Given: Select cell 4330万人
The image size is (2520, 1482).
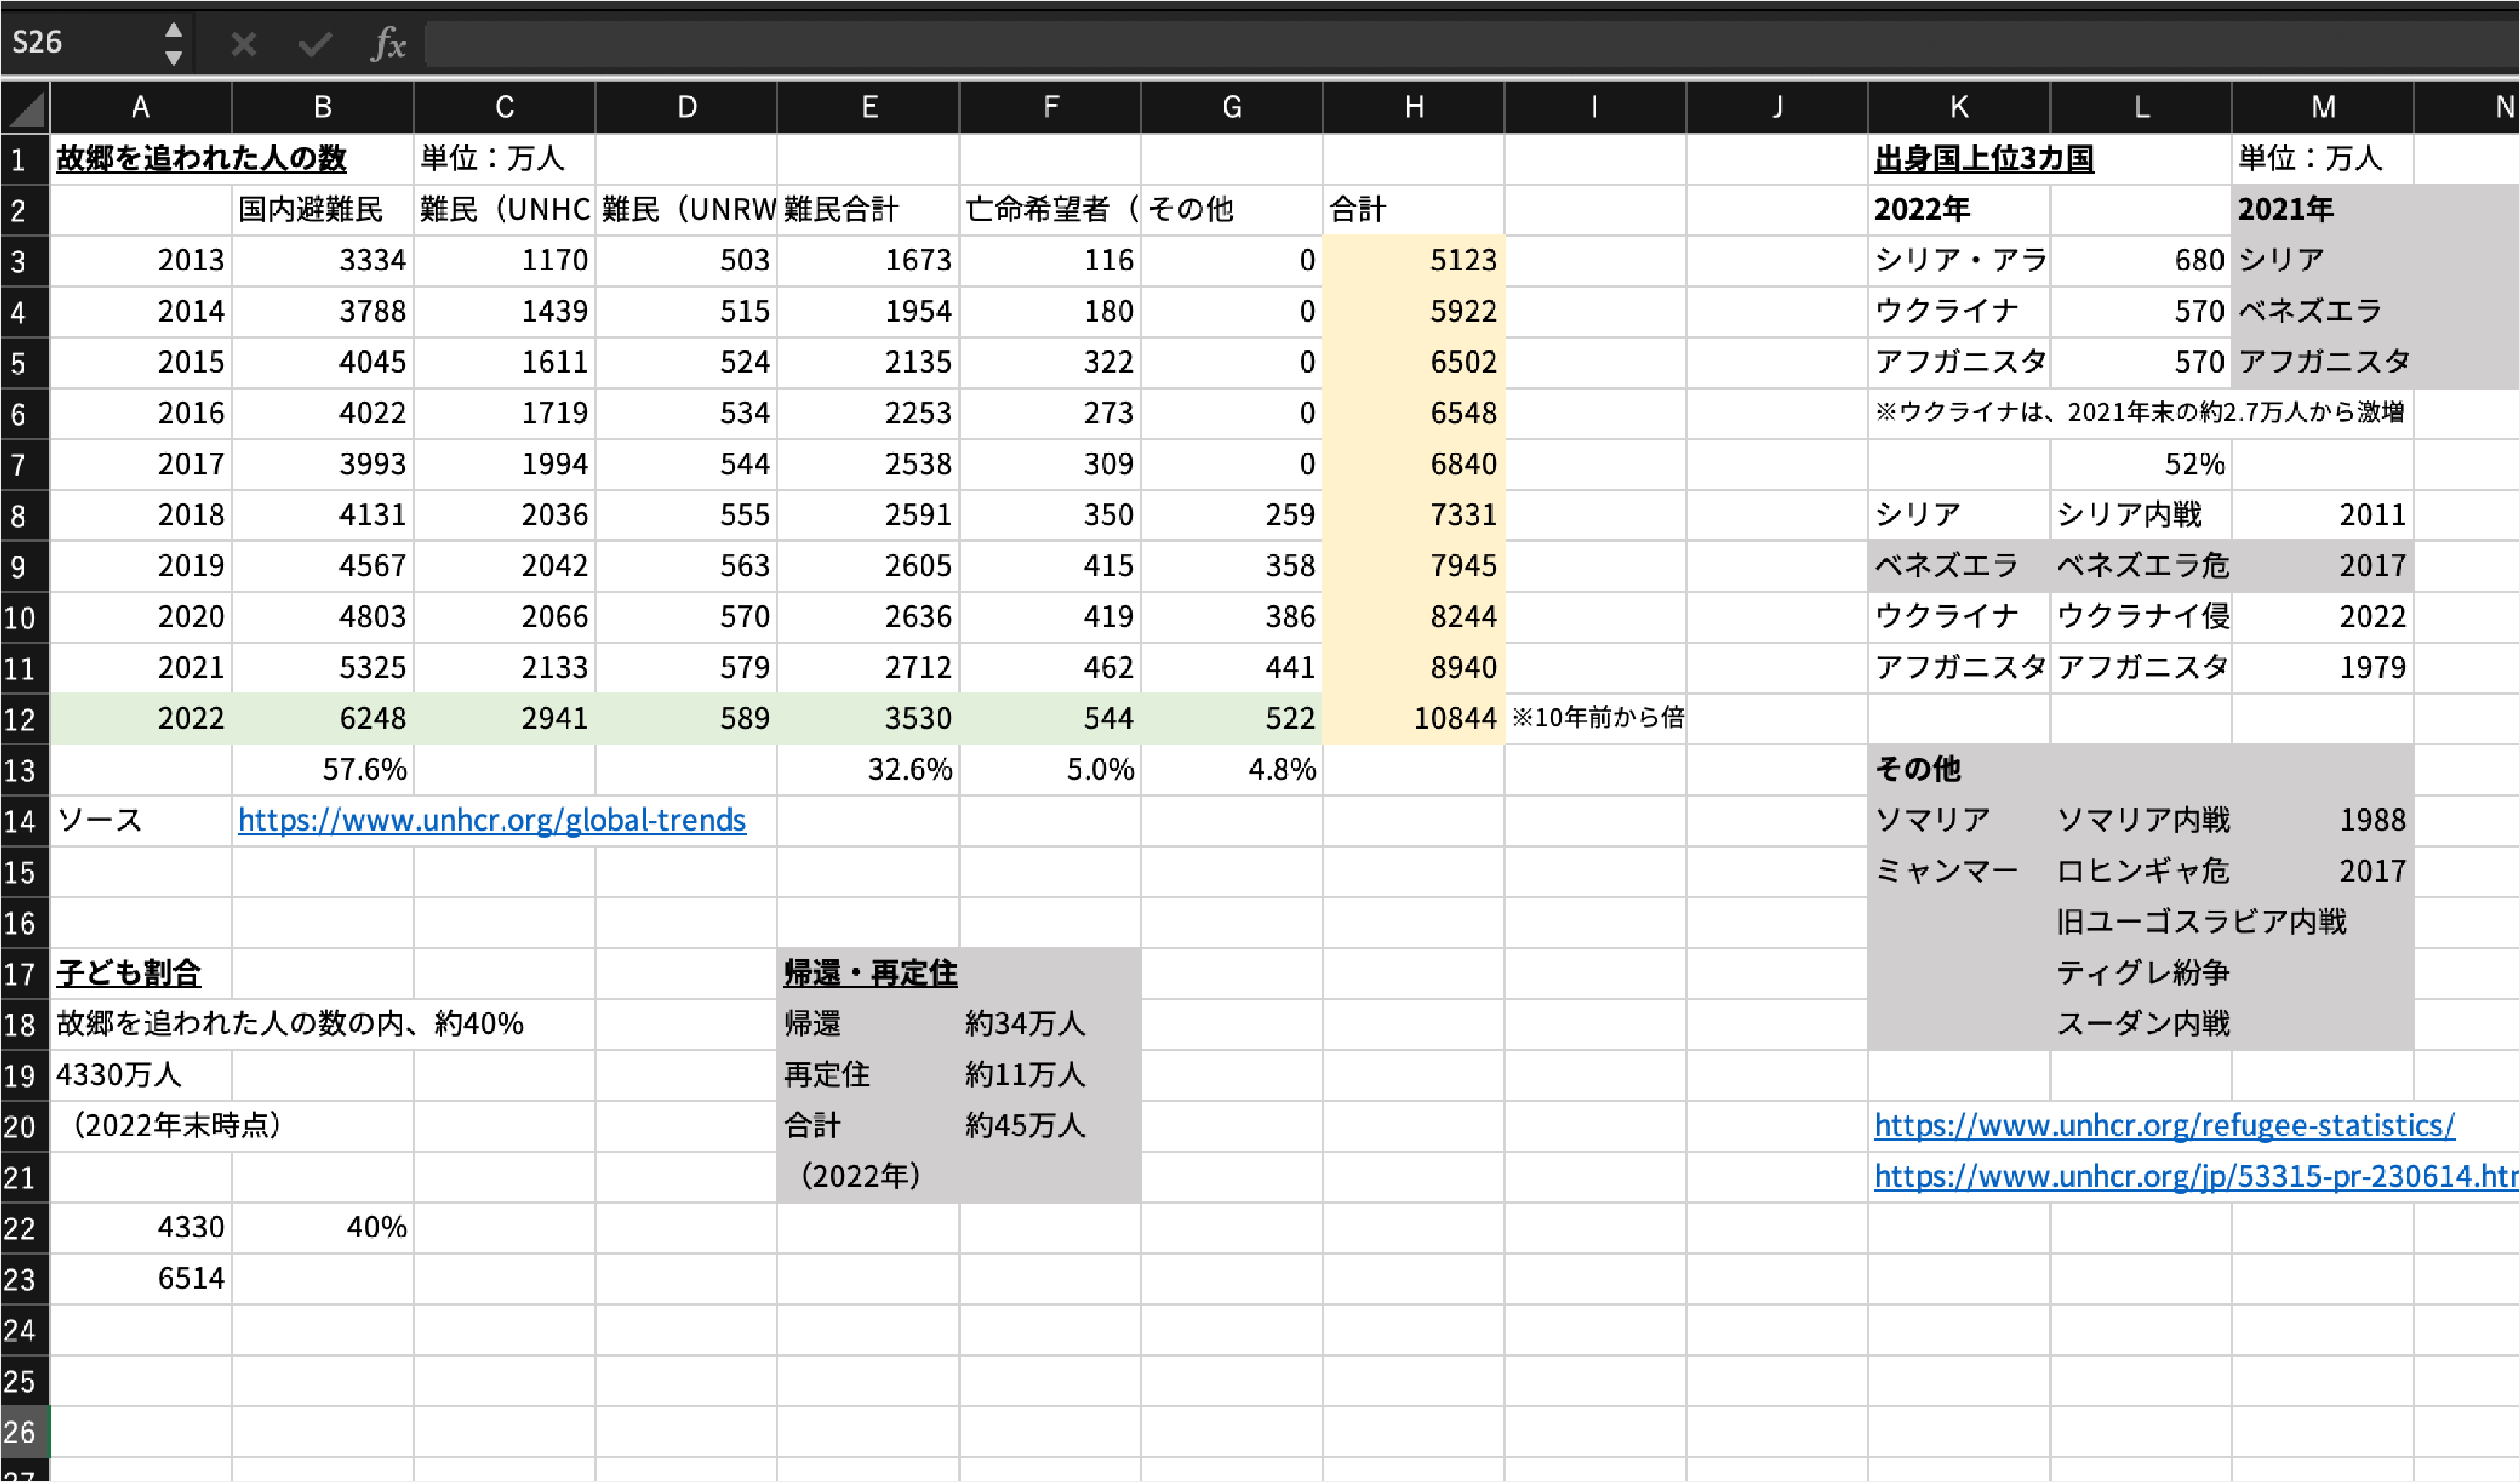Looking at the screenshot, I should 141,1075.
